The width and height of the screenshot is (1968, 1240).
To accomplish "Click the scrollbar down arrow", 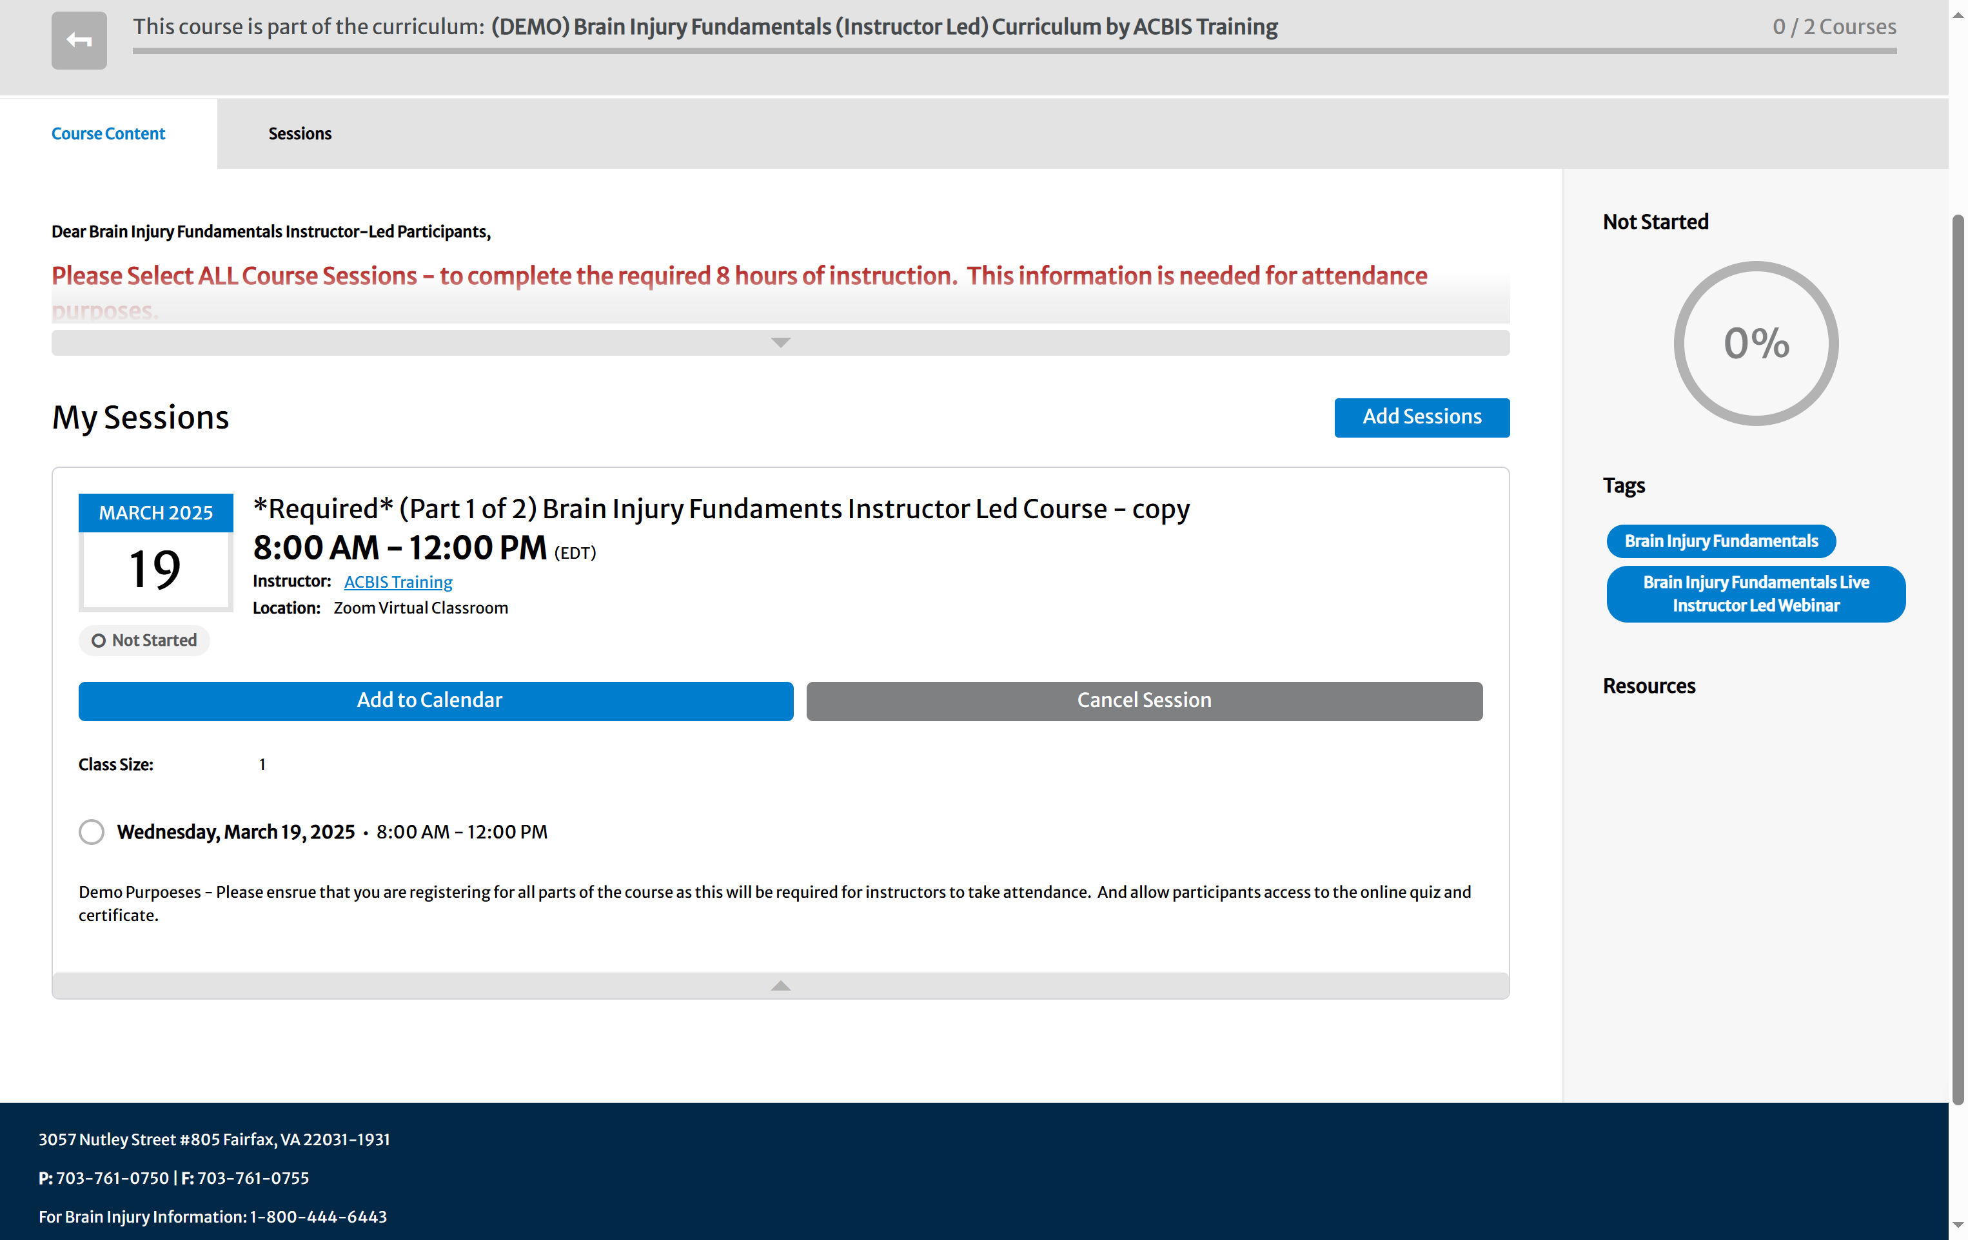I will point(1958,1225).
